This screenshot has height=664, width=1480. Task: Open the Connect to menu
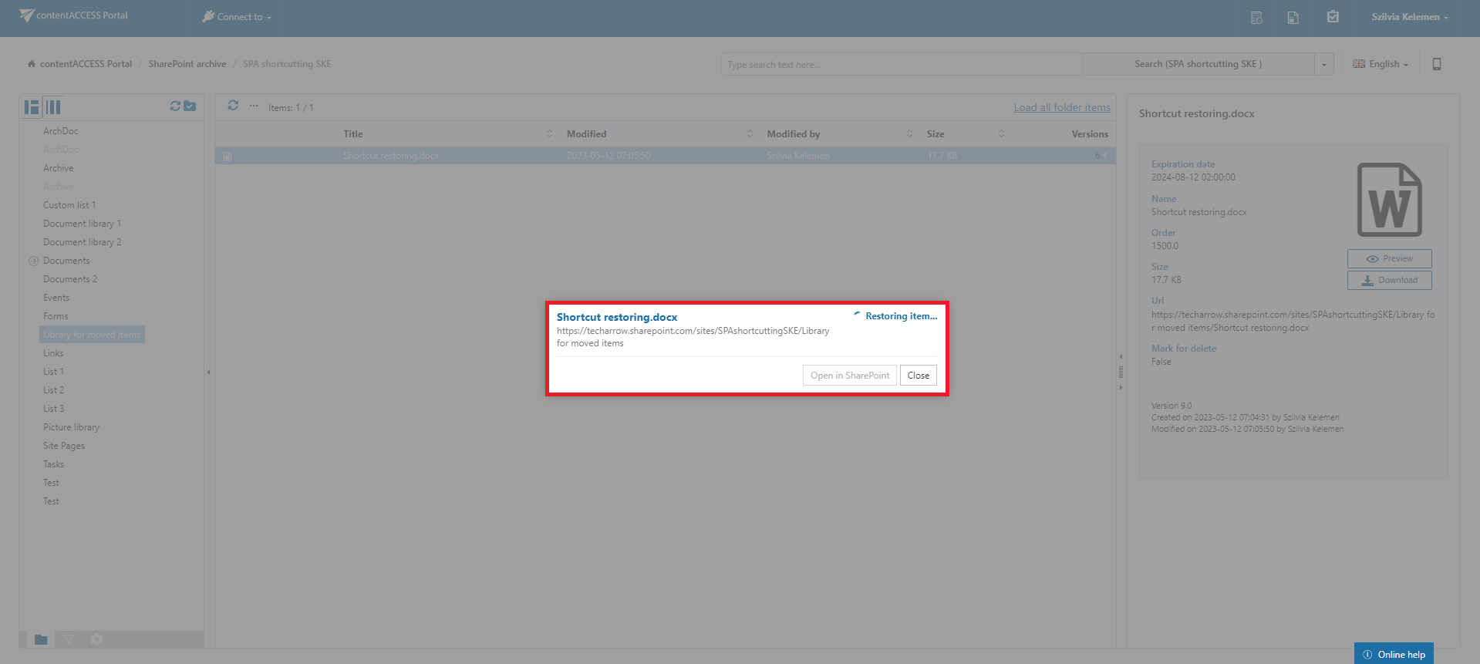(237, 17)
